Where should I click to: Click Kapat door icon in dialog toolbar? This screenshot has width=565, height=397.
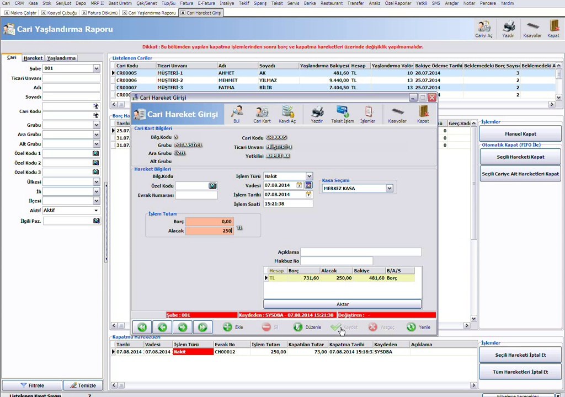point(423,114)
